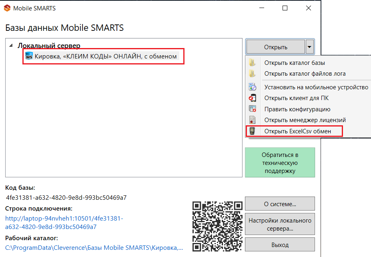Choose Открыть каталог файлов лога
This screenshot has height=257, width=371.
pos(305,74)
